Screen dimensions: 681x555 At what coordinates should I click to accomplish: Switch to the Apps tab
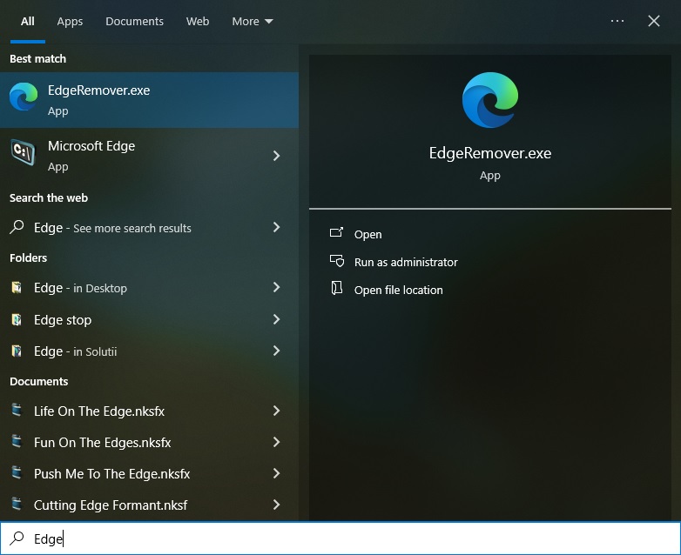70,21
